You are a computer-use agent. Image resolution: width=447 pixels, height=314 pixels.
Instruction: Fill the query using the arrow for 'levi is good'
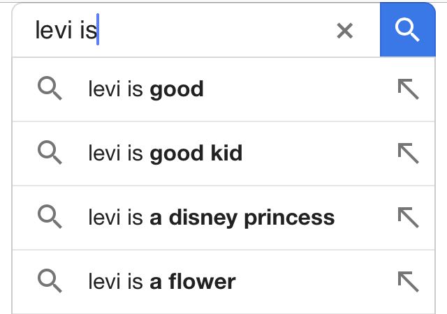408,89
